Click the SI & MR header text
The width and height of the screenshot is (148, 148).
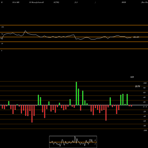click(16, 2)
